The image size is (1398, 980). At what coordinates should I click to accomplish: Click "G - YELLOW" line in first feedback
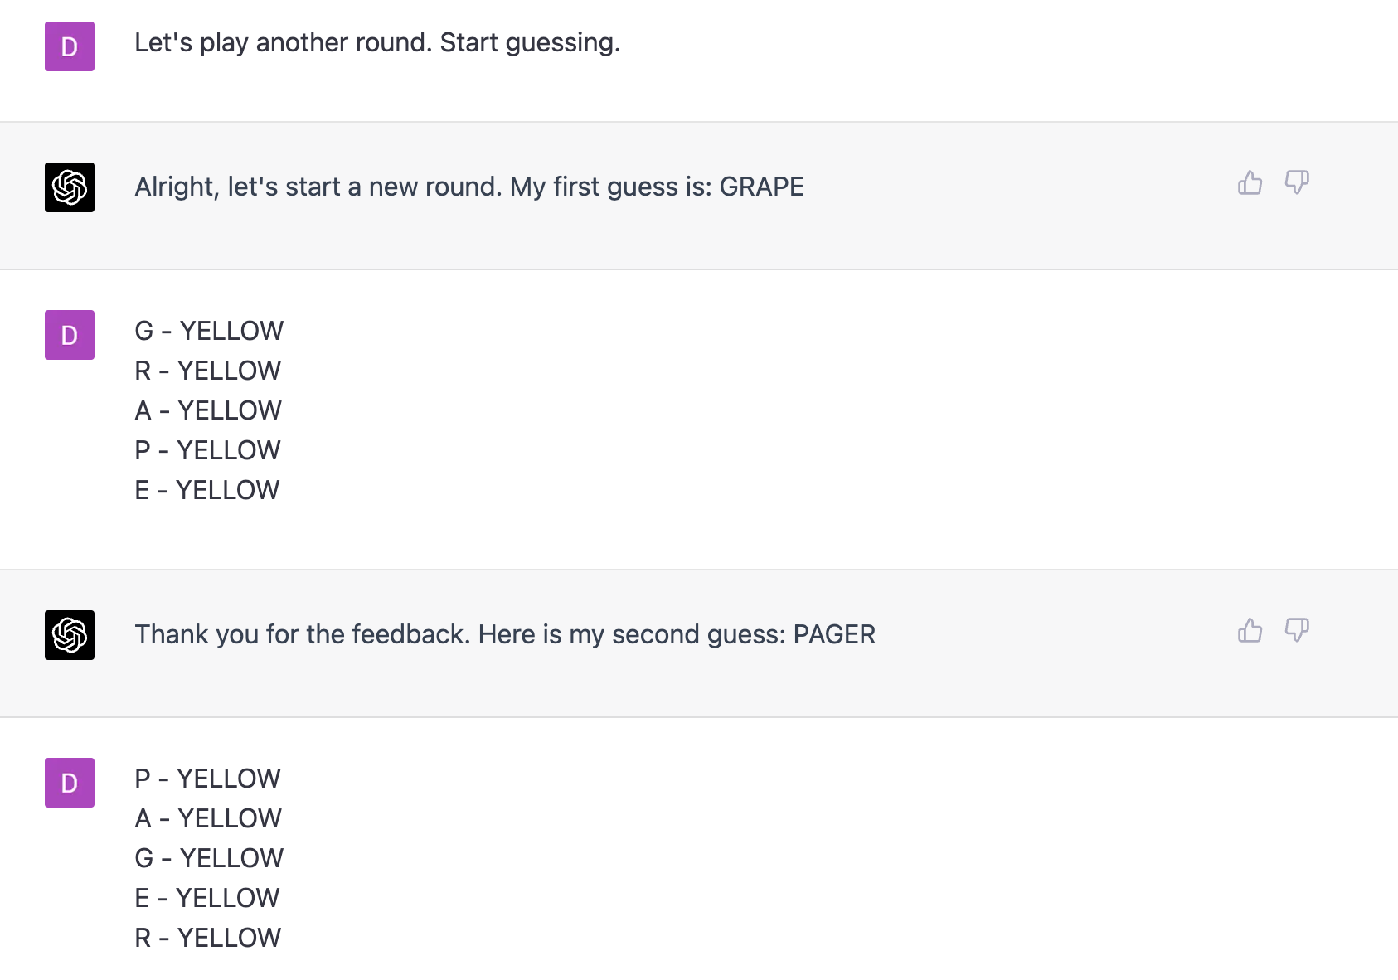[209, 331]
